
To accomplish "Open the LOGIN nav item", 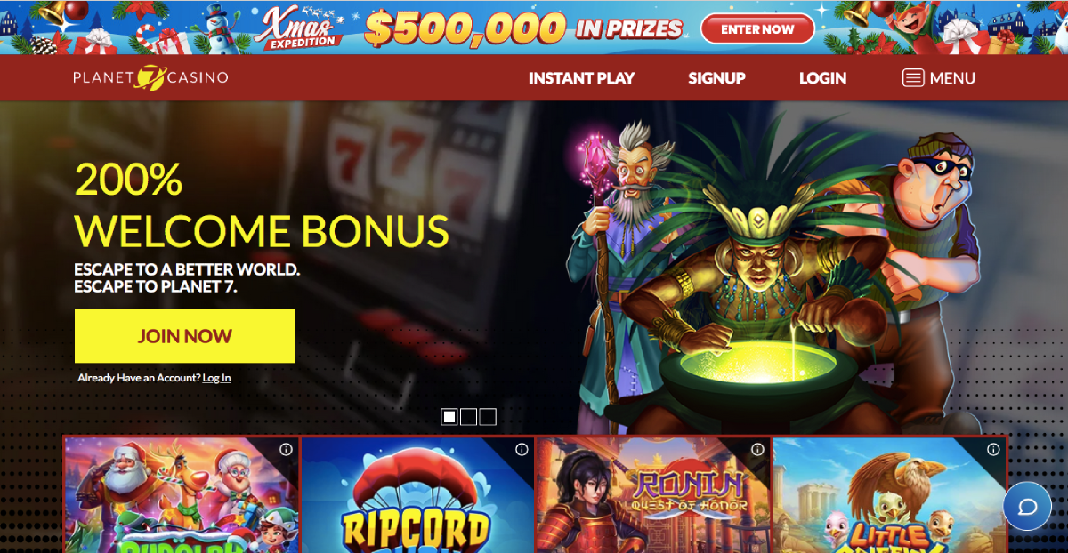I will 822,78.
